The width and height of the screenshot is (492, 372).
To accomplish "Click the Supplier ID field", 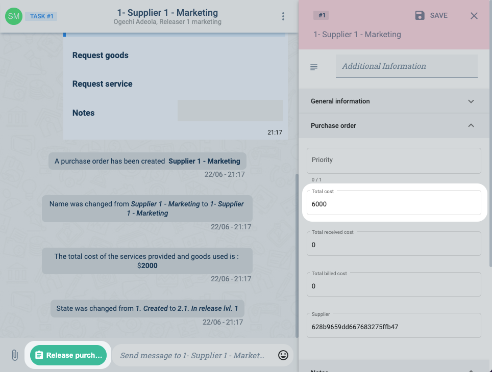I will [x=394, y=326].
